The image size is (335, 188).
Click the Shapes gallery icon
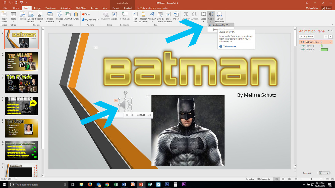[60, 17]
